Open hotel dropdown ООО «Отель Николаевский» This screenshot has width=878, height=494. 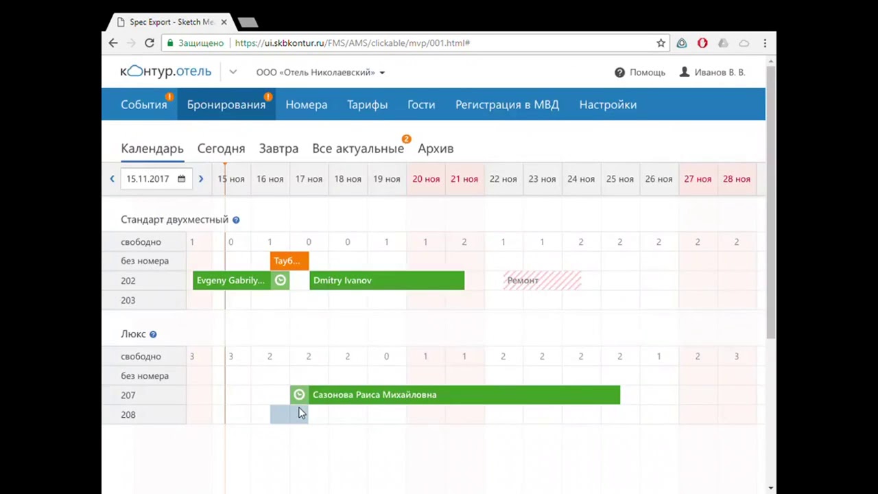pyautogui.click(x=320, y=72)
